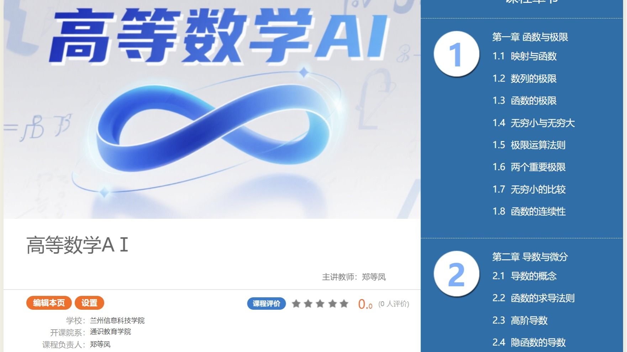
Task: Open section 1.8 函数的连续性
Action: 529,211
